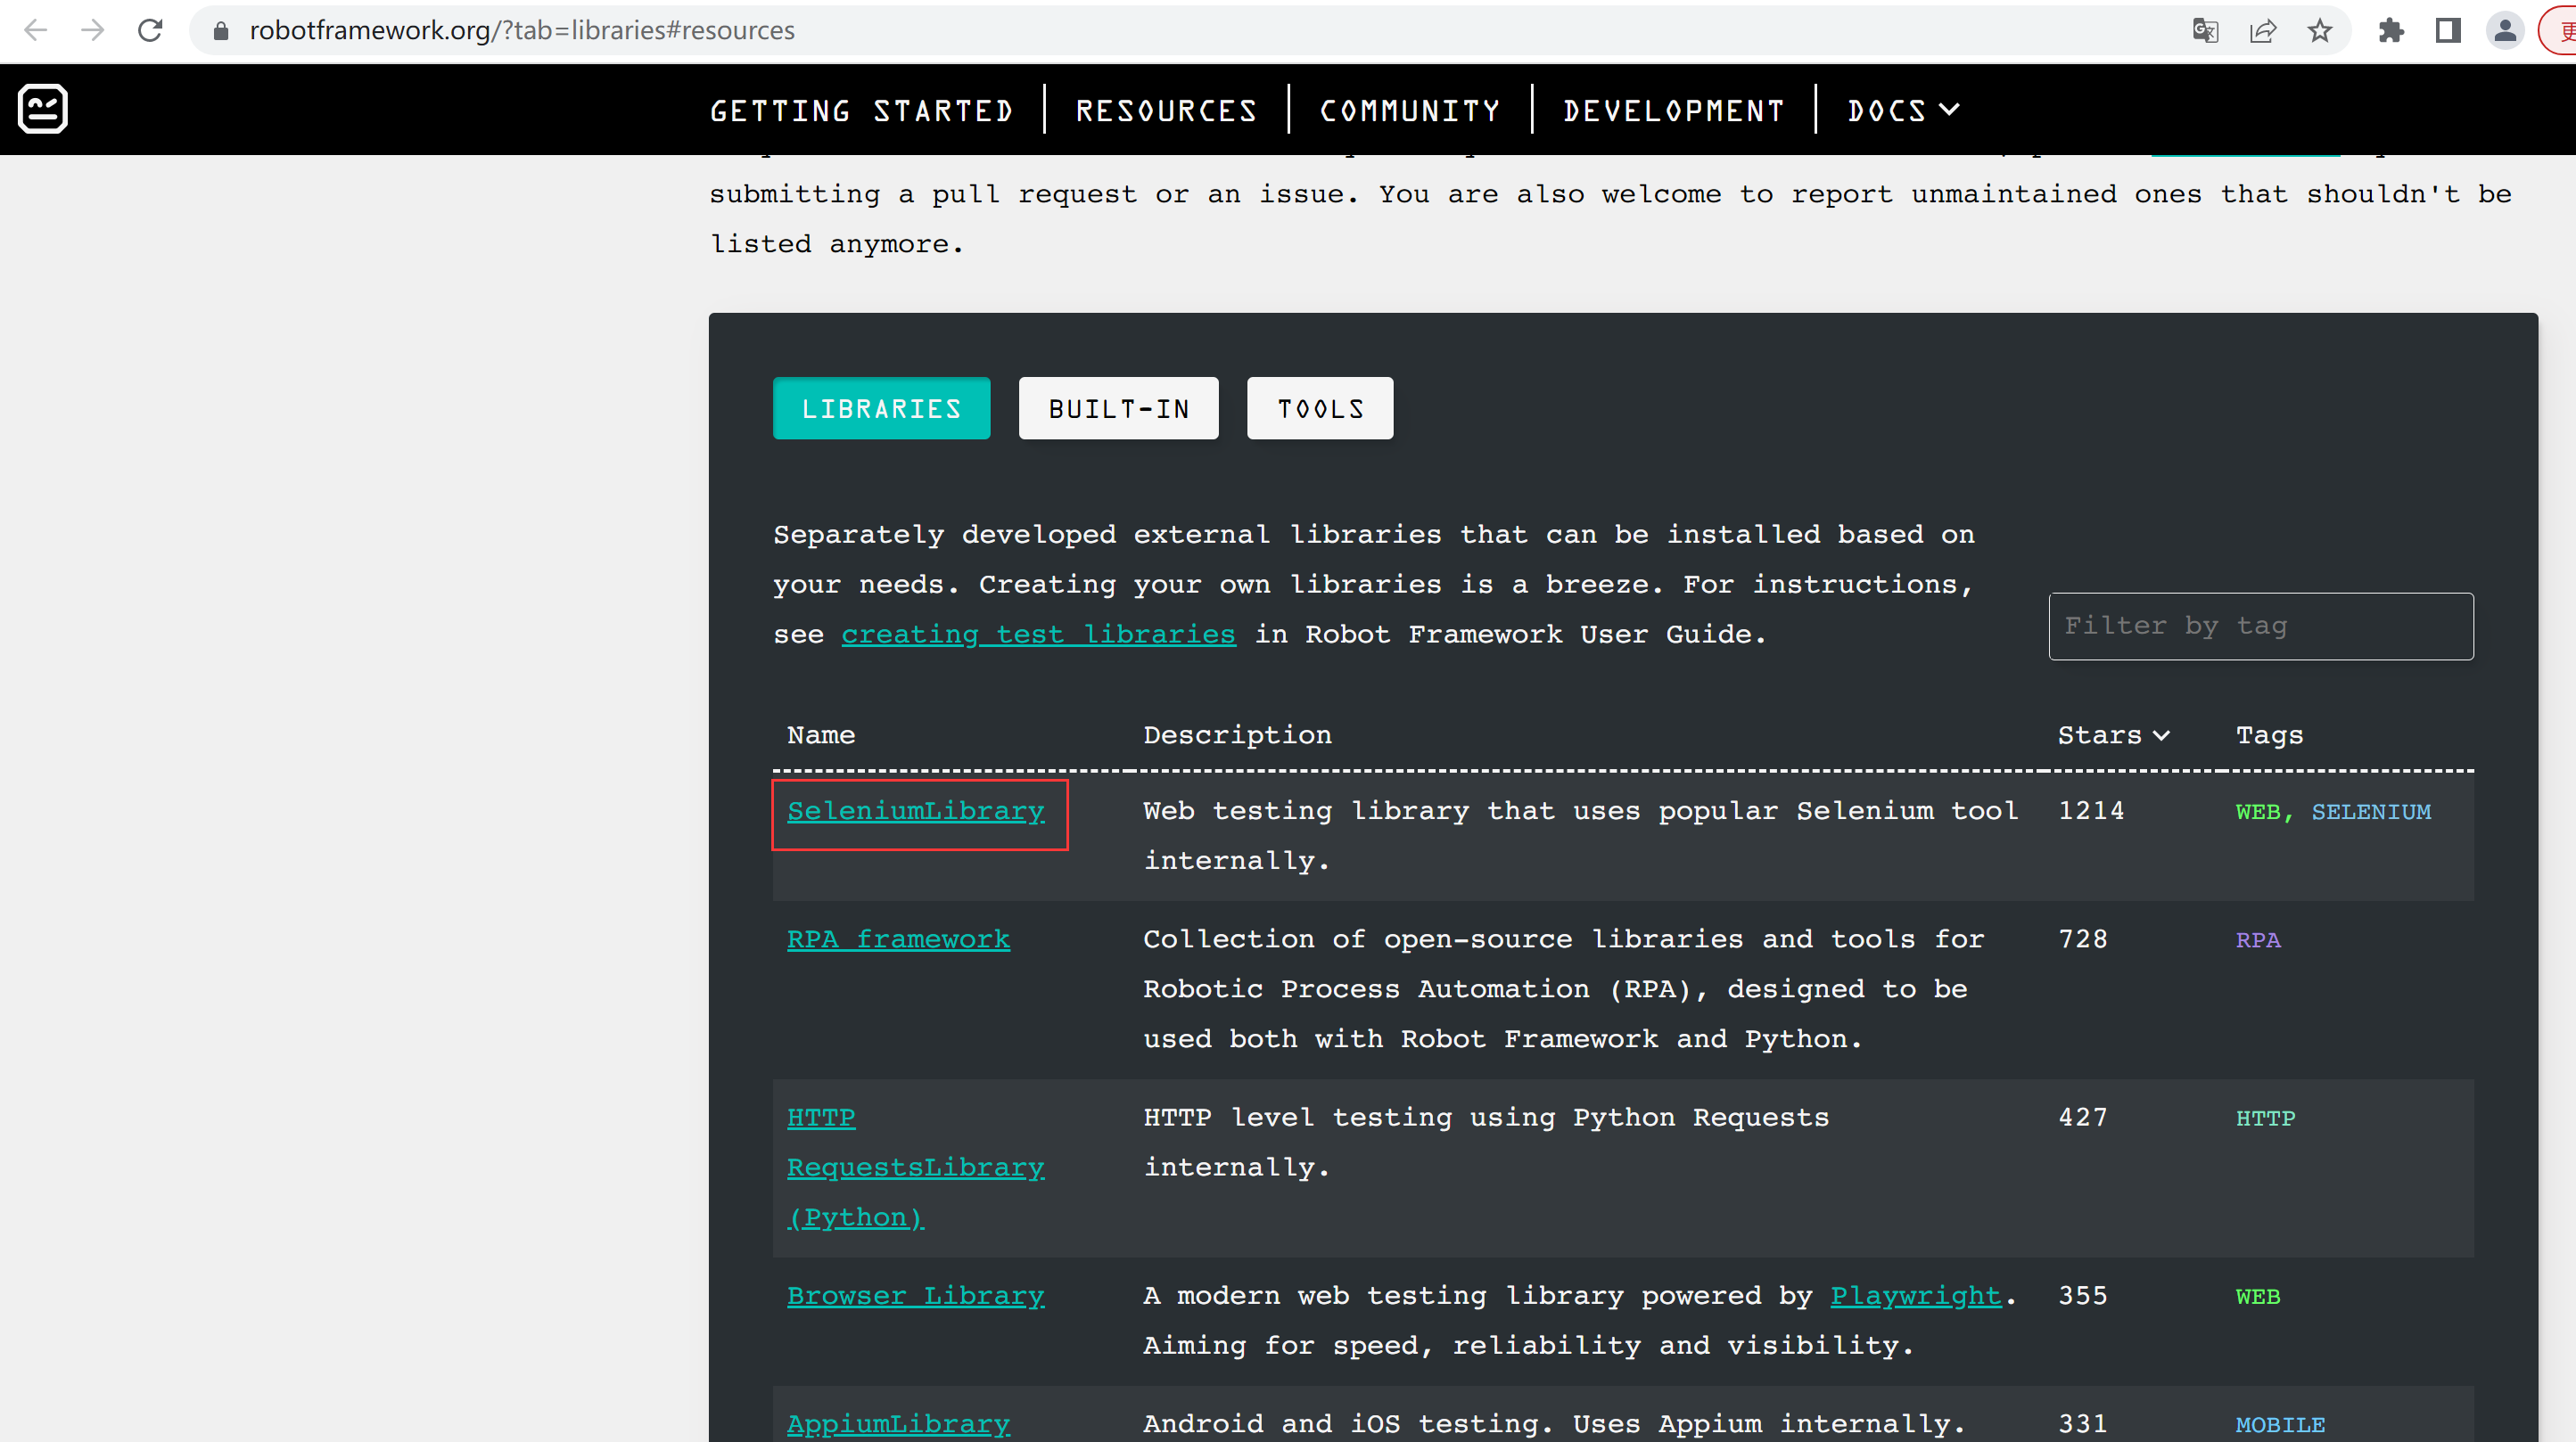Screen dimensions: 2576x1442
Task: Sort table by Stars column chevron
Action: (2161, 735)
